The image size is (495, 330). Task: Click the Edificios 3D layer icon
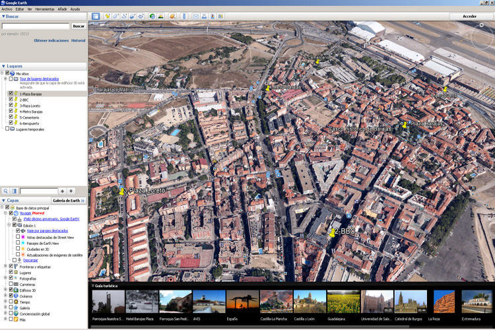(x=16, y=290)
